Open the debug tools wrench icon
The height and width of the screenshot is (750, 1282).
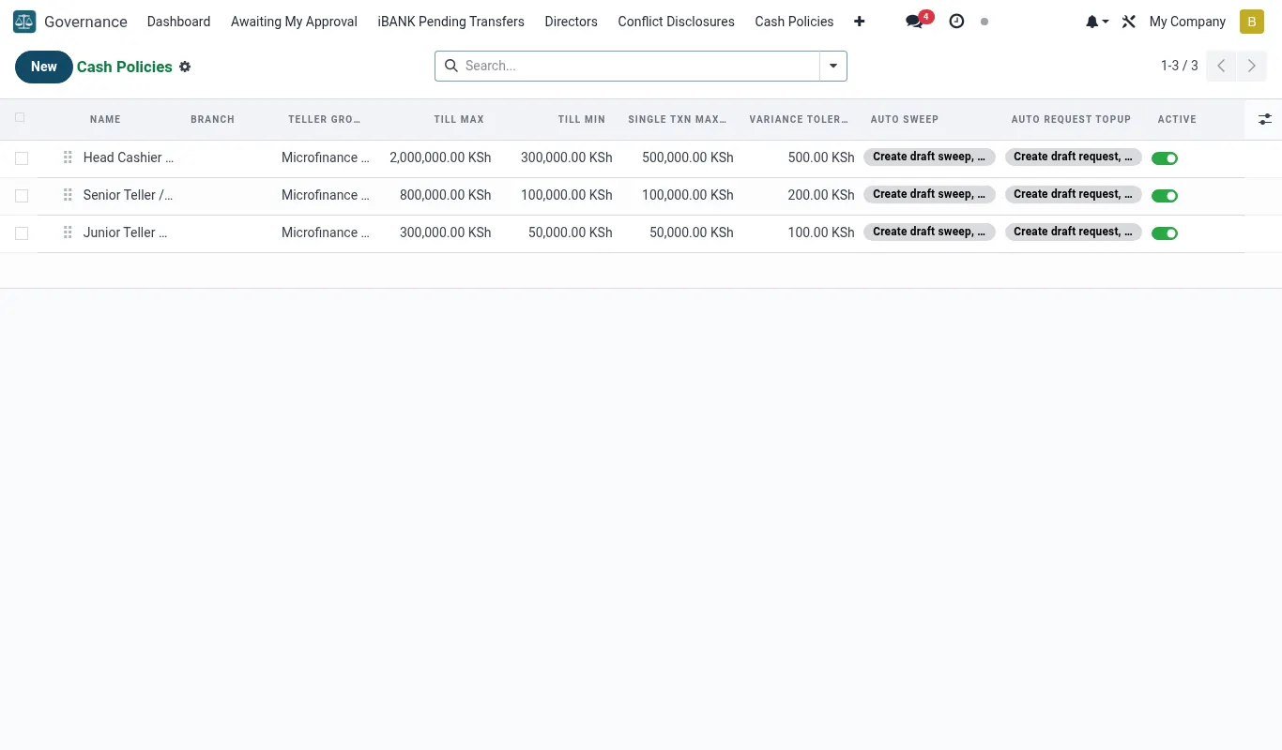[1129, 22]
